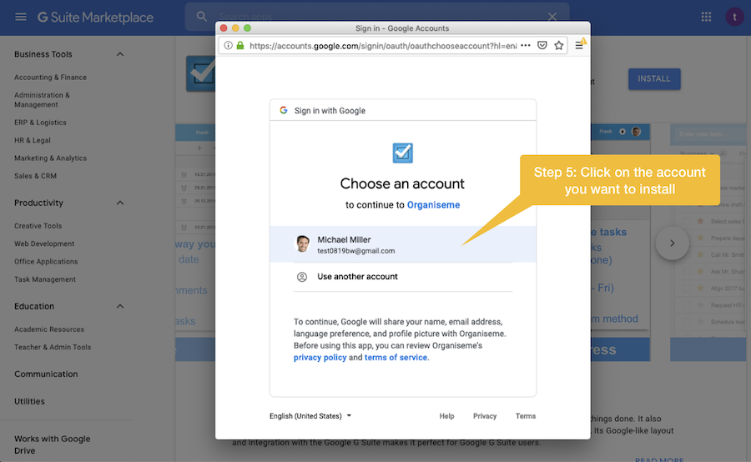Open the English (United States) language dropdown
This screenshot has width=751, height=462.
[310, 416]
